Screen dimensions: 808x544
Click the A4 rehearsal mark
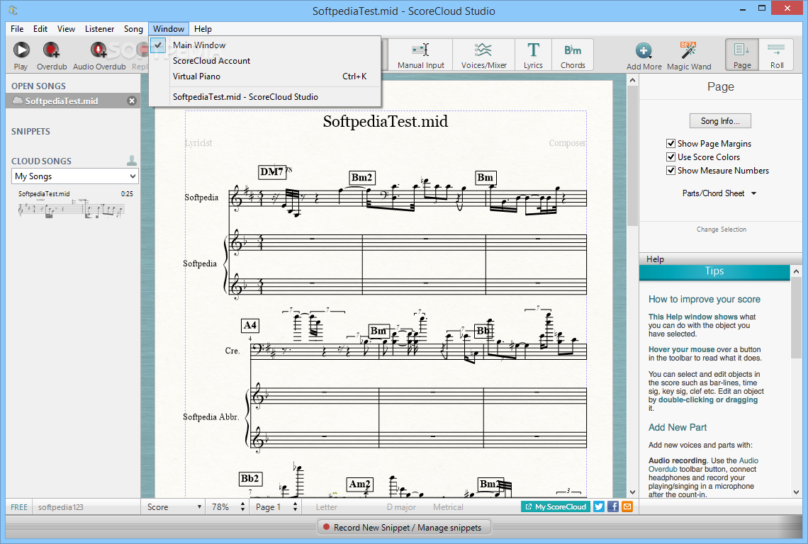click(x=250, y=326)
